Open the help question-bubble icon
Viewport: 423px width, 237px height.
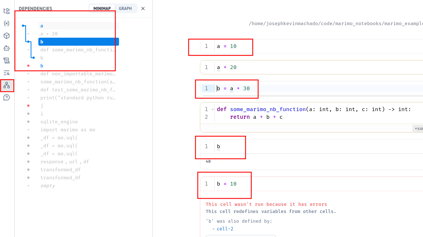(x=7, y=98)
